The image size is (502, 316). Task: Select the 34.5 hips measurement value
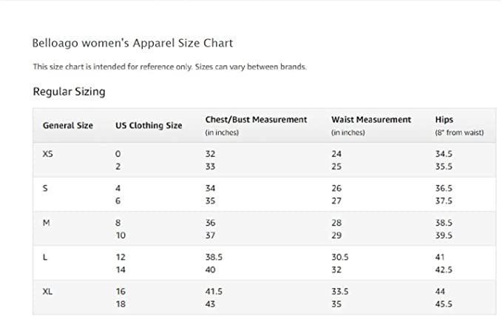click(x=445, y=153)
